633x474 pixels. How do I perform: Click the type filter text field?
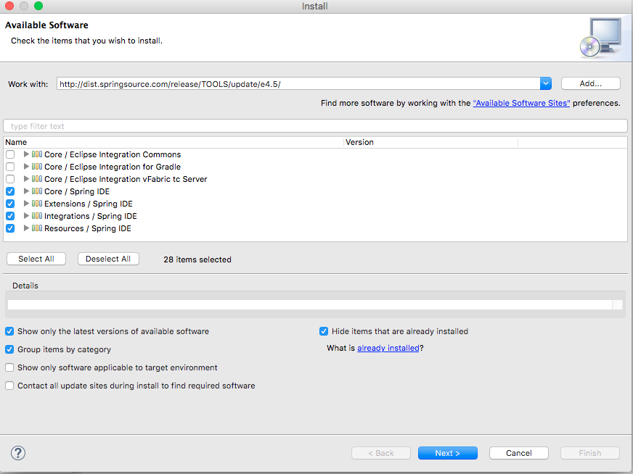tap(315, 126)
